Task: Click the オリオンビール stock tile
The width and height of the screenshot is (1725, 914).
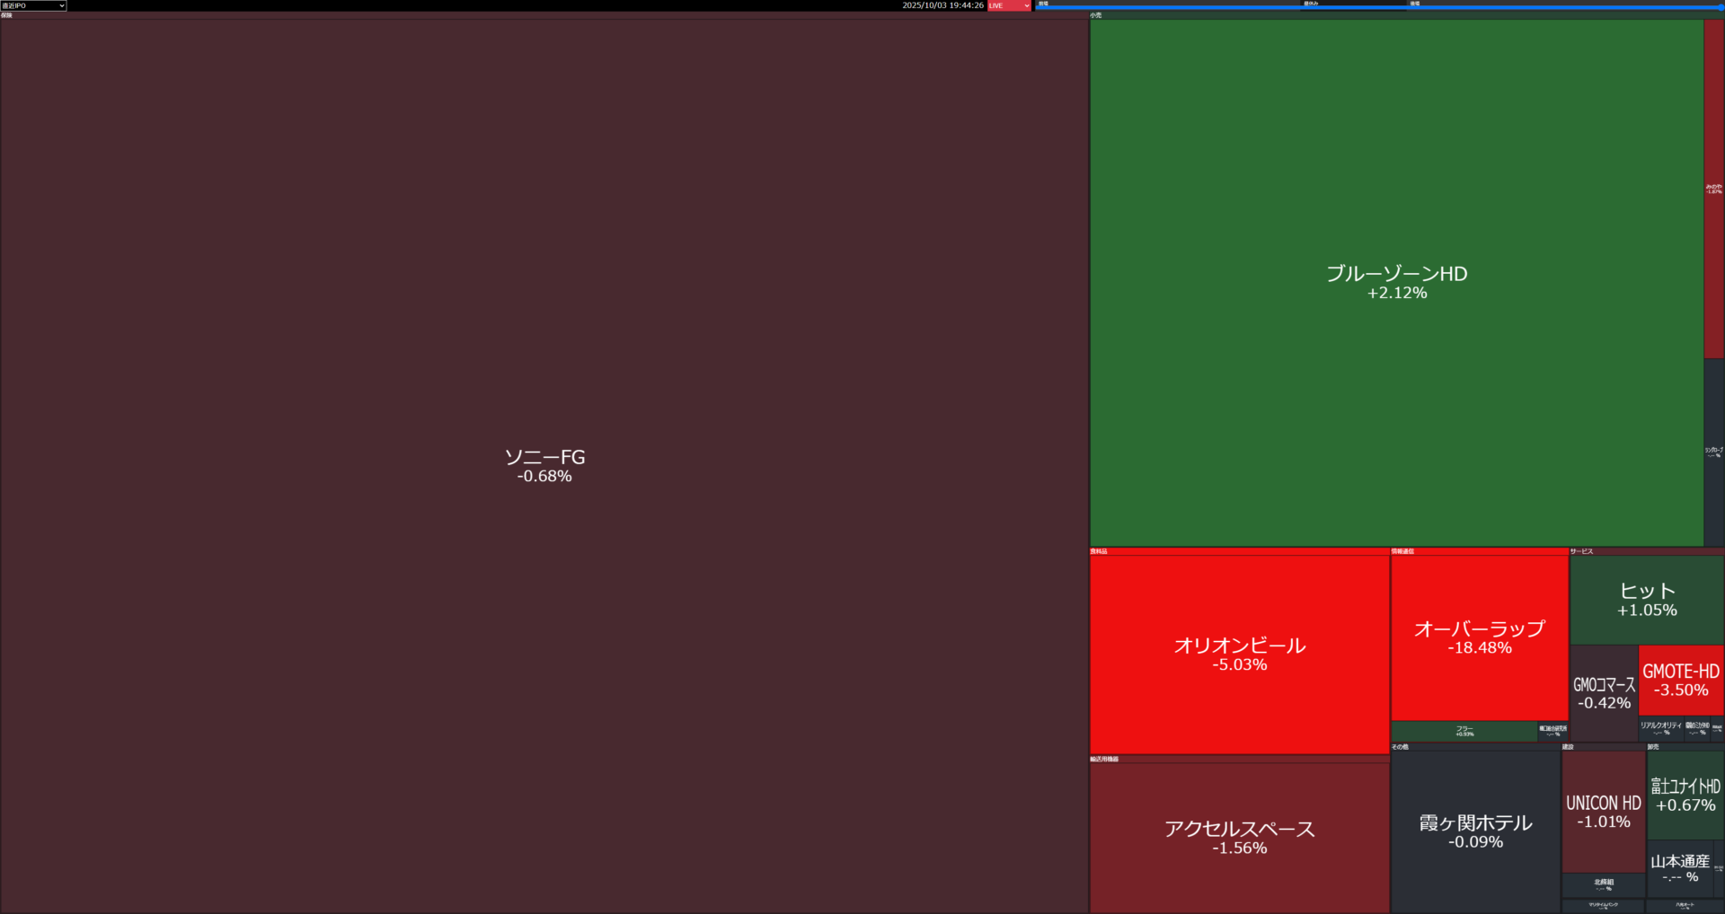Action: click(x=1239, y=654)
